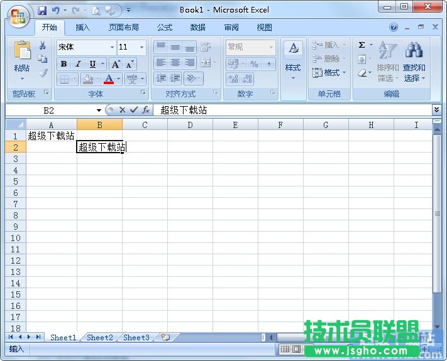This screenshot has height=361, width=447.
Task: Confirm cell entry with the checkmark
Action: click(133, 110)
